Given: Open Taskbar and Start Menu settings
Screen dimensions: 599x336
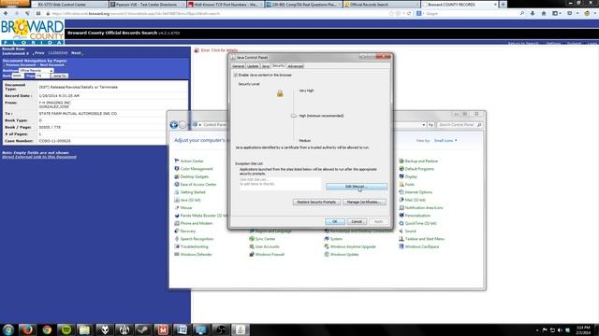Looking at the screenshot, I should point(422,239).
